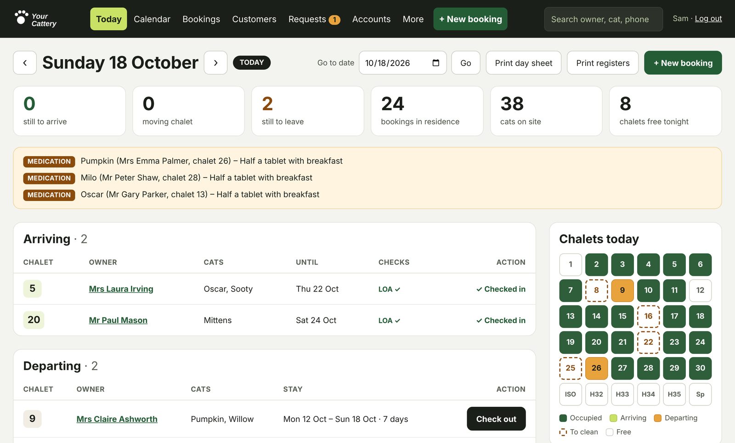The image size is (735, 443).
Task: Open the Bookings menu item
Action: click(x=201, y=19)
